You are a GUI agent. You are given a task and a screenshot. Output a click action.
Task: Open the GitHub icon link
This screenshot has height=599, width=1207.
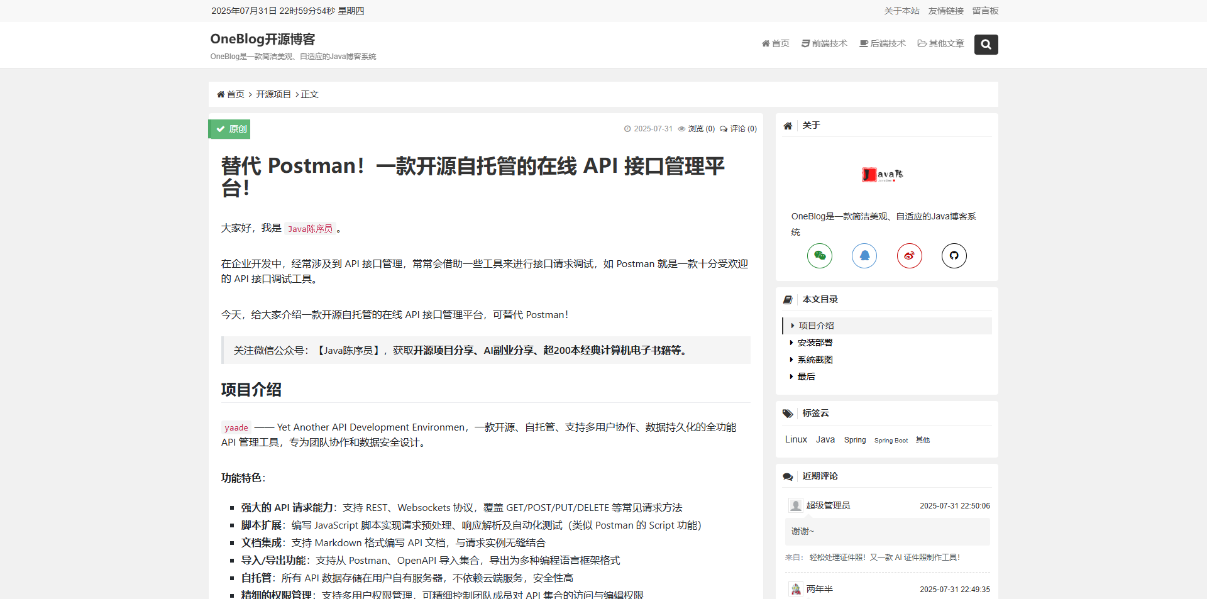click(954, 256)
